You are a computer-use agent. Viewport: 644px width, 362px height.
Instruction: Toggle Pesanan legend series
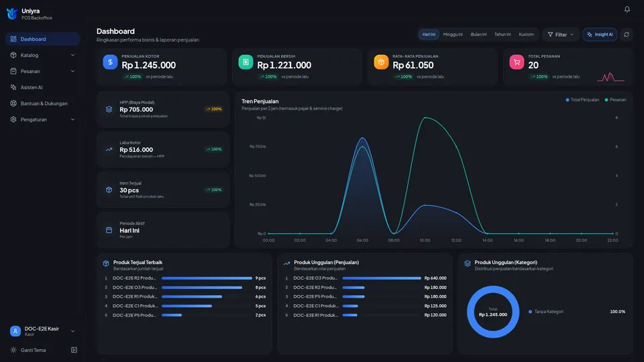click(x=615, y=100)
